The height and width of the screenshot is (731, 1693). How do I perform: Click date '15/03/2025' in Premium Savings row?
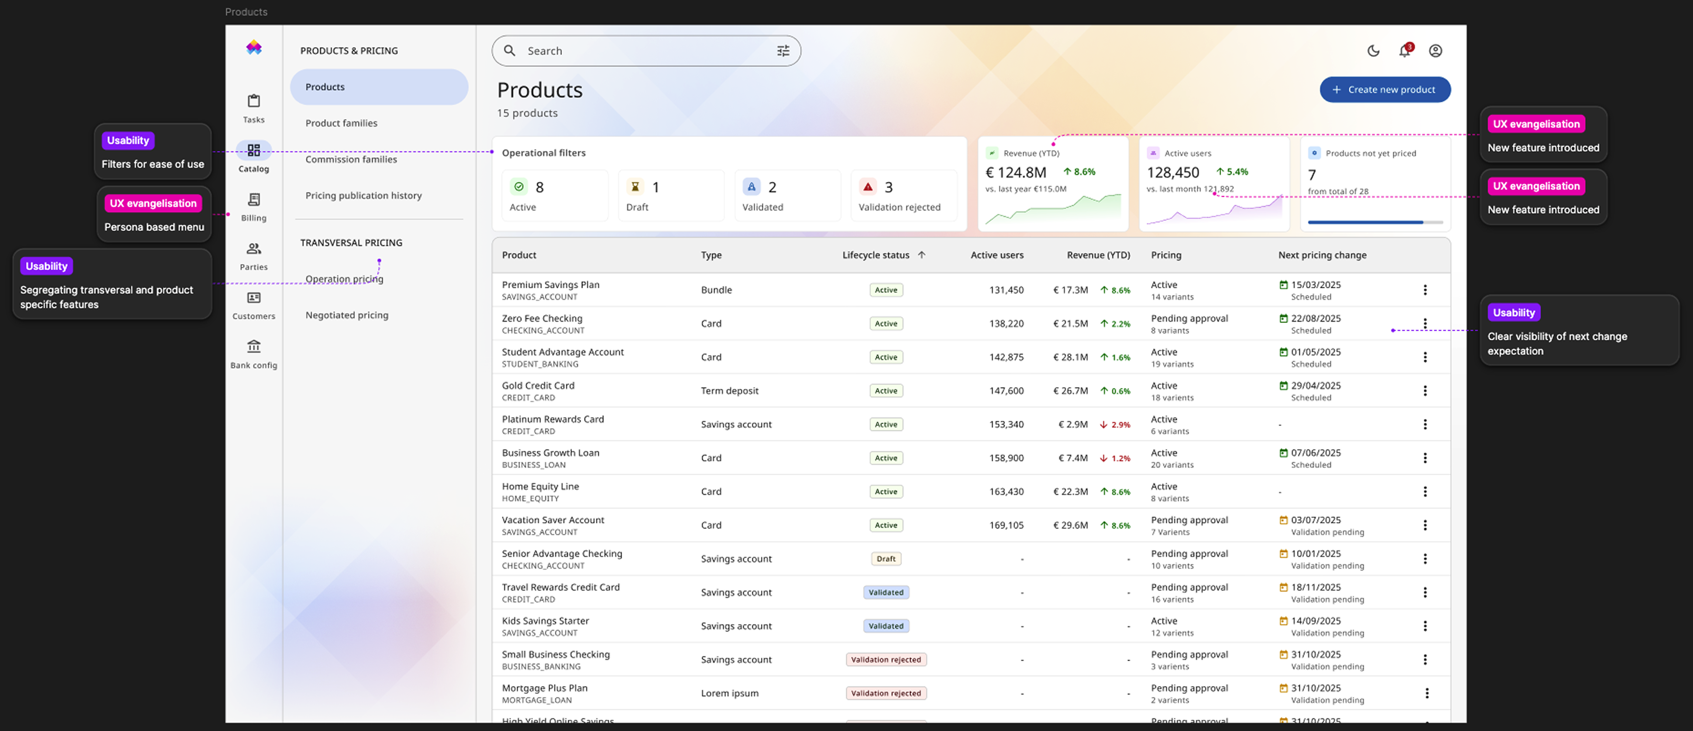tap(1316, 284)
